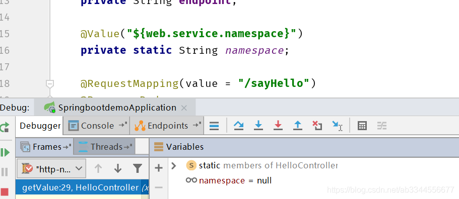459x199 pixels.
Task: Open the Endpoints tab
Action: tap(167, 126)
